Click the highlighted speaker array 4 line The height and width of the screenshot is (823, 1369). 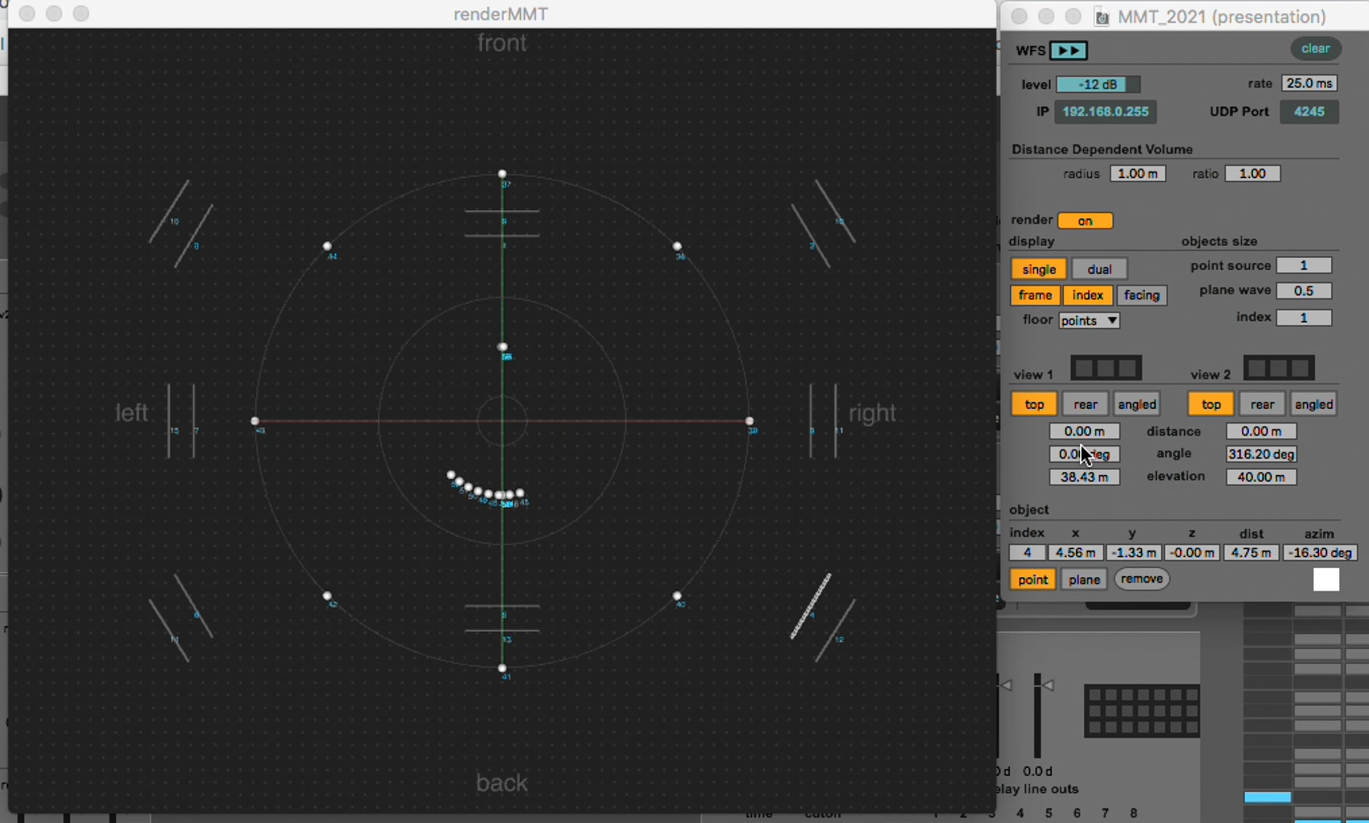(x=810, y=606)
